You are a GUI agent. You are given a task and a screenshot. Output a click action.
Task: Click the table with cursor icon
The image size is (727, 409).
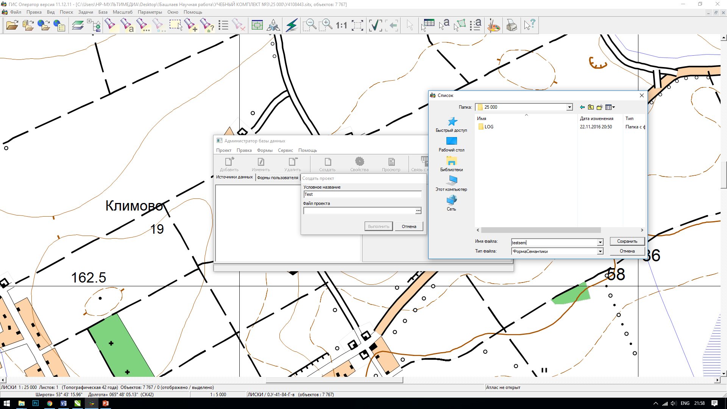click(x=428, y=25)
